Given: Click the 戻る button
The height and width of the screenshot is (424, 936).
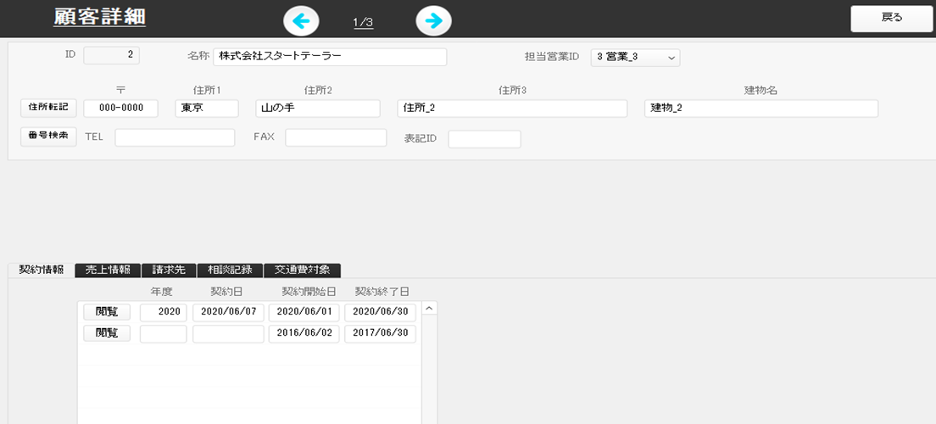Looking at the screenshot, I should pyautogui.click(x=892, y=18).
